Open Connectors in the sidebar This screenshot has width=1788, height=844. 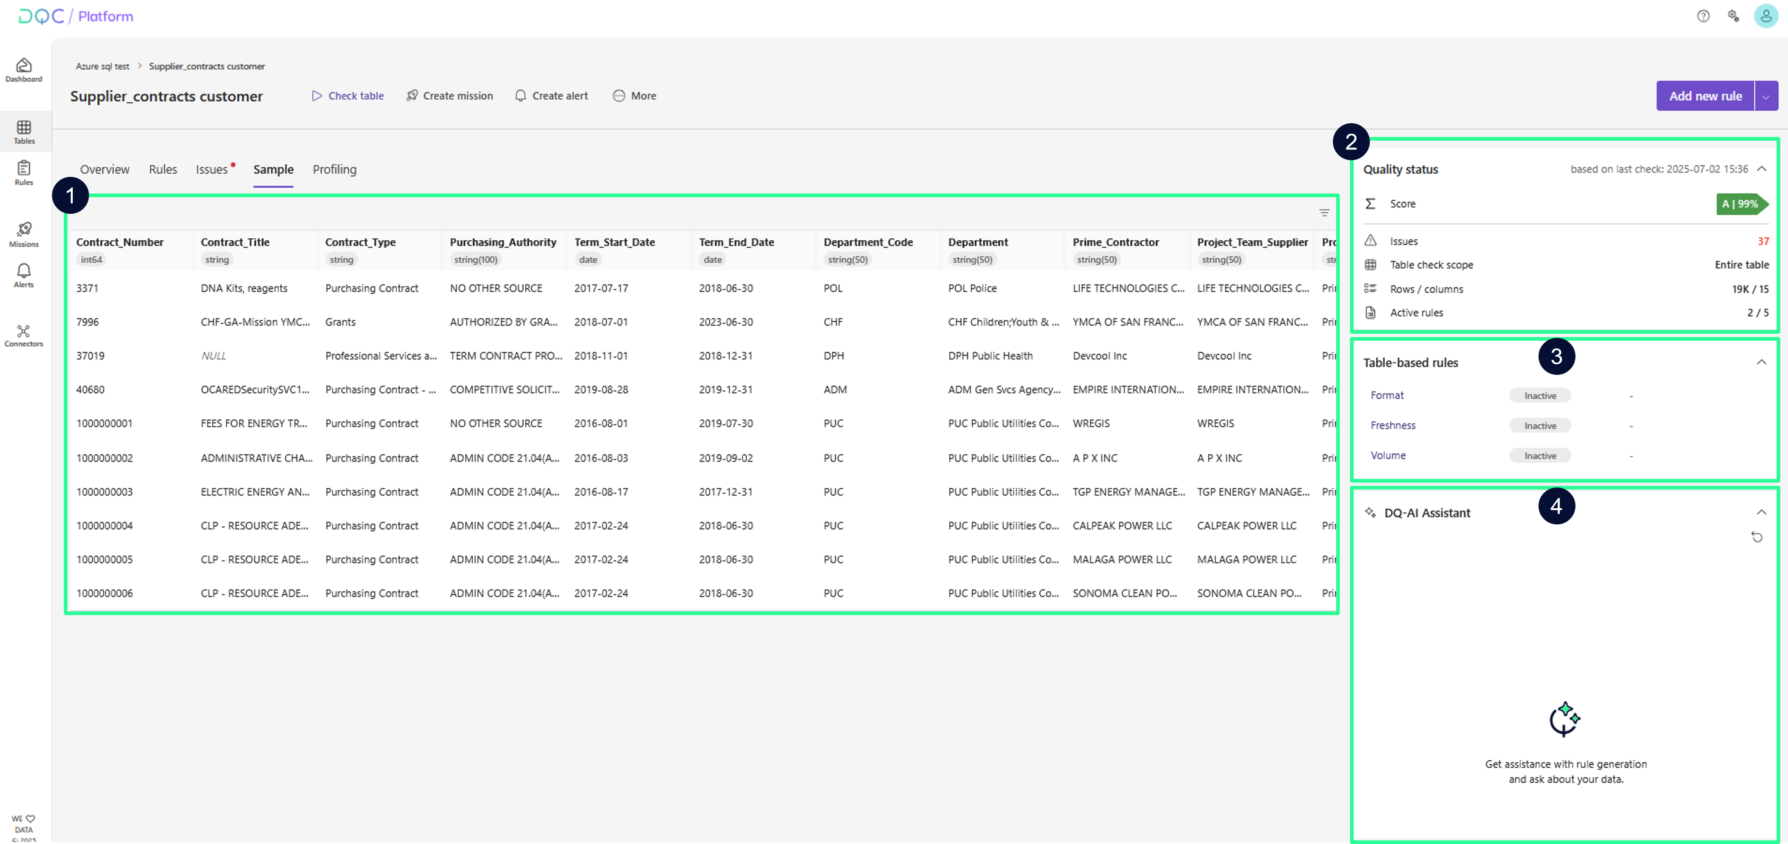coord(24,335)
